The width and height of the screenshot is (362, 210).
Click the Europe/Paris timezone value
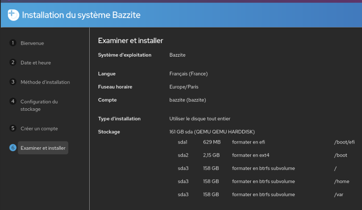pyautogui.click(x=184, y=87)
